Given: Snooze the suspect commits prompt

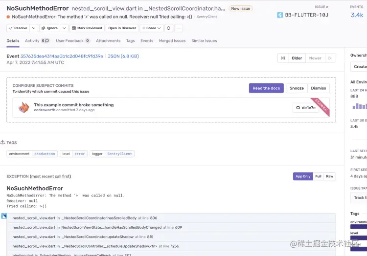Looking at the screenshot, I should (x=297, y=88).
